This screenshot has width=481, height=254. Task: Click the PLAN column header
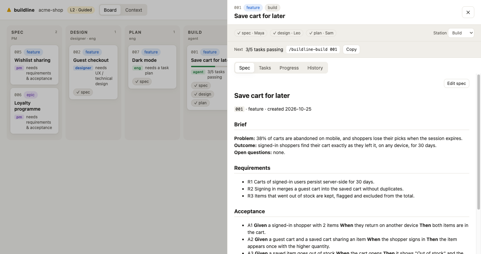135,32
